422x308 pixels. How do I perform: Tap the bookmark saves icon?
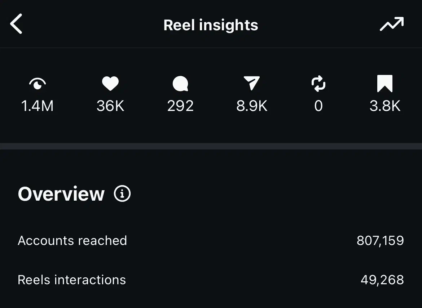coord(384,84)
